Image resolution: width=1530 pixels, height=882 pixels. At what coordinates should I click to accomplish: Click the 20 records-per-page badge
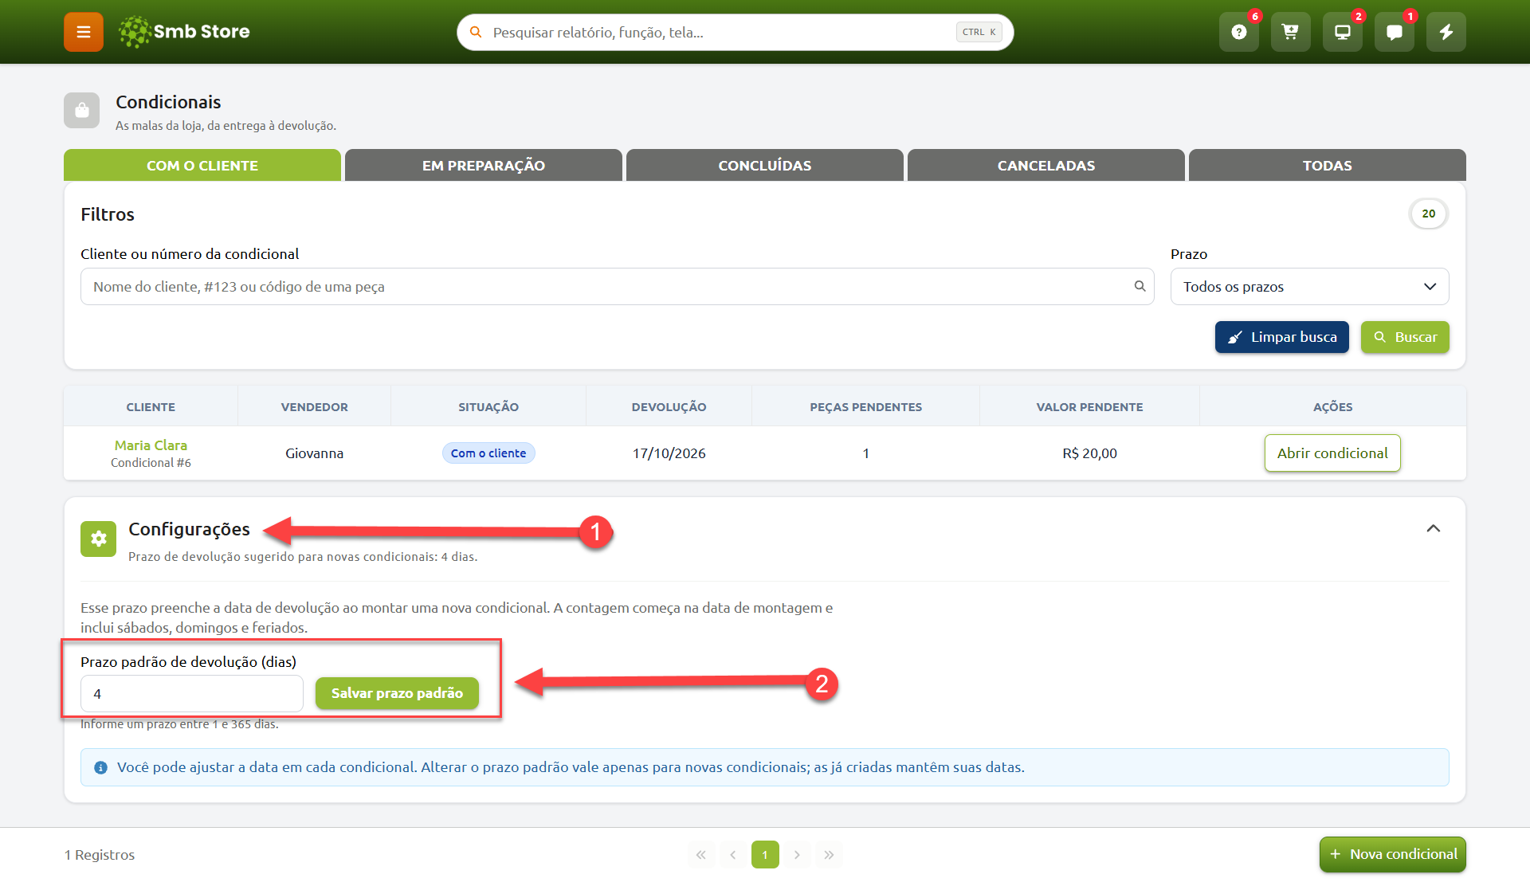coord(1429,214)
